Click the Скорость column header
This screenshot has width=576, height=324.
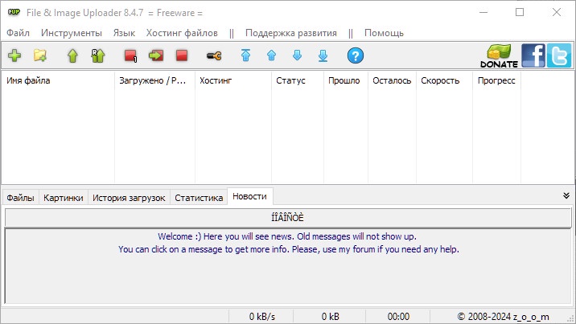point(444,80)
